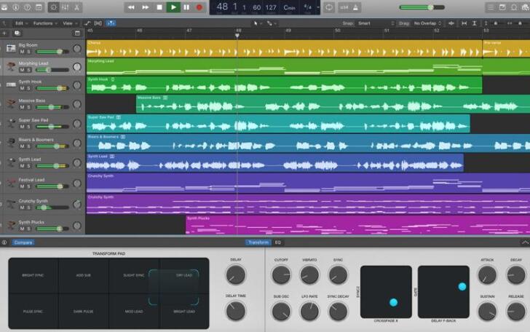
Task: Stop playback with the Stop button
Action: tap(159, 7)
